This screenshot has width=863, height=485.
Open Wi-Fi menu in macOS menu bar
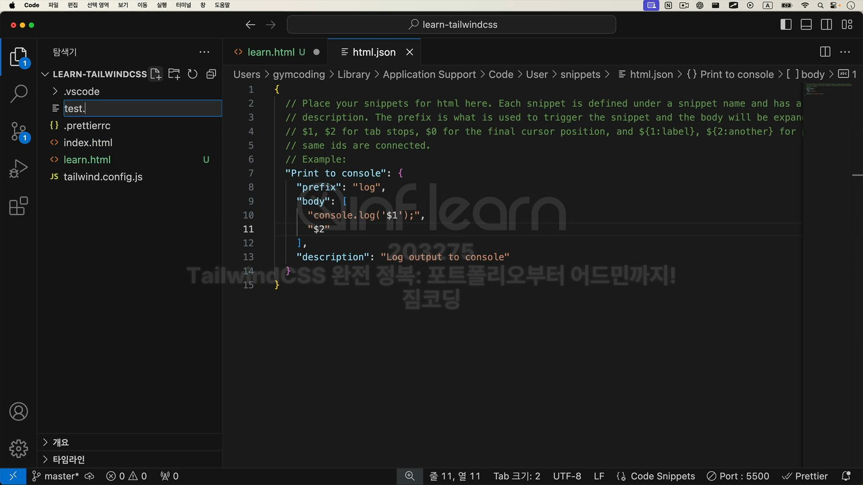pyautogui.click(x=805, y=5)
